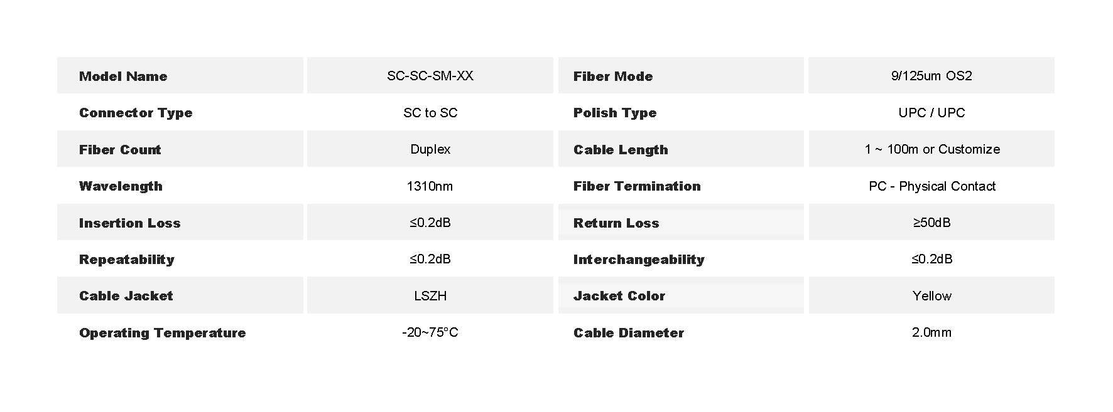1113x412 pixels.
Task: Select the SC to SC value
Action: coord(430,113)
